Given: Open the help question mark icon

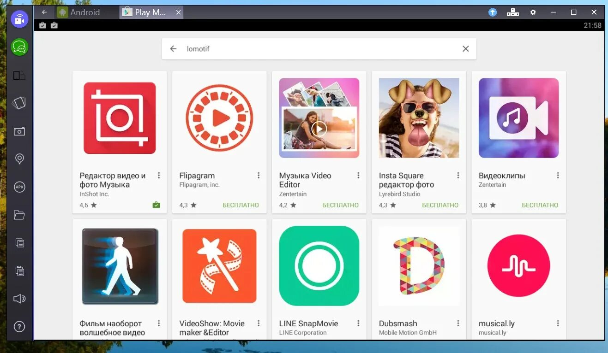Looking at the screenshot, I should pos(19,327).
